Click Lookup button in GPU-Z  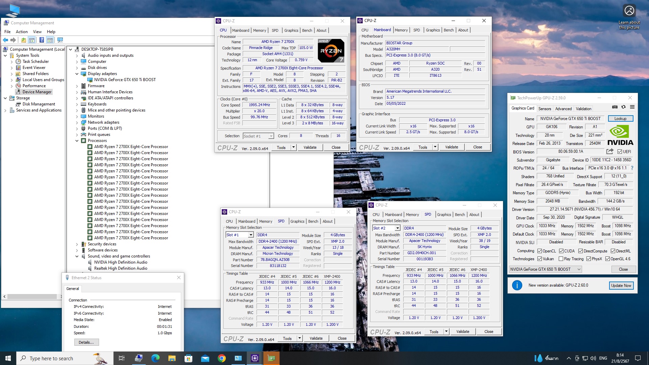coord(620,119)
